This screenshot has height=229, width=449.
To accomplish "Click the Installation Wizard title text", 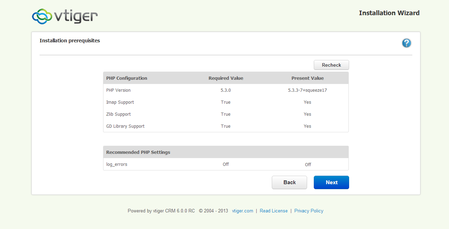I will [x=389, y=13].
